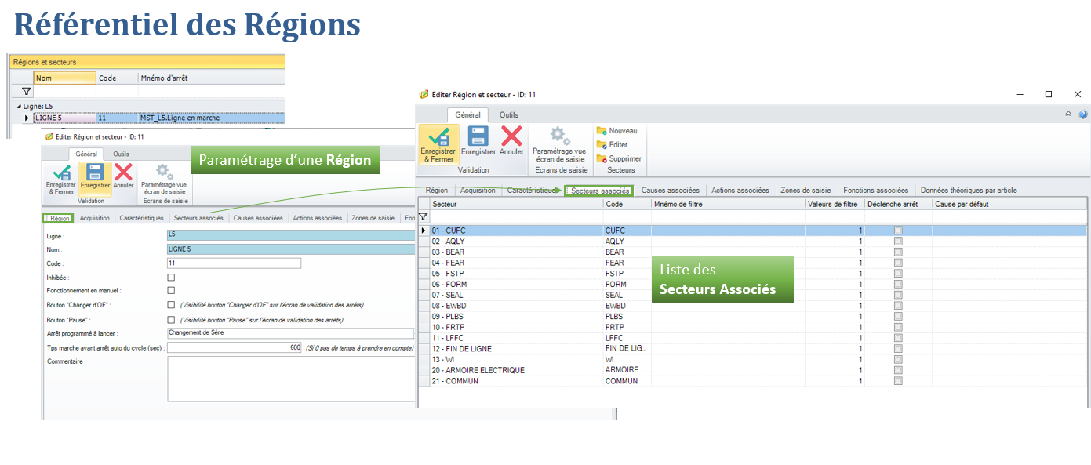Viewport: 1091px width, 465px height.
Task: Open the Données théoriques par article tab
Action: [x=969, y=191]
